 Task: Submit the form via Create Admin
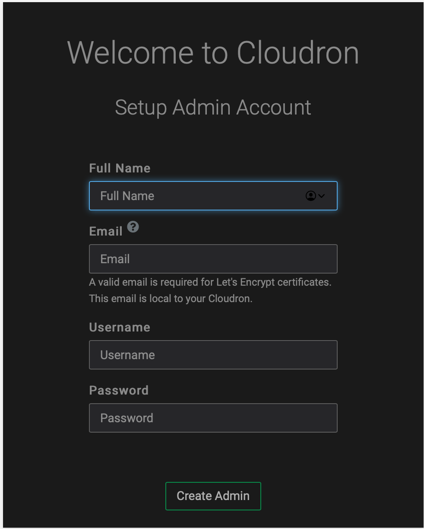click(213, 496)
